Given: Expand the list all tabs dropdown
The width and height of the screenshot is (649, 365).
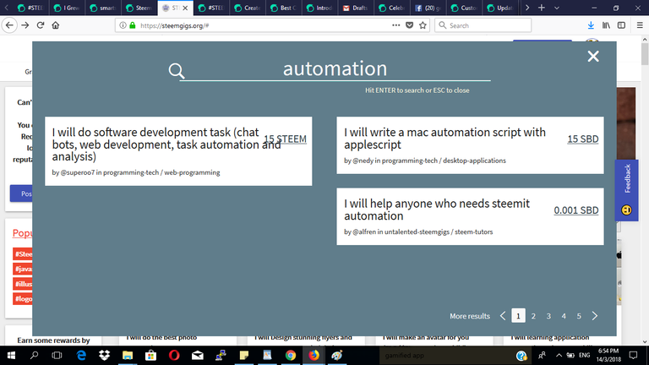Looking at the screenshot, I should pos(557,8).
